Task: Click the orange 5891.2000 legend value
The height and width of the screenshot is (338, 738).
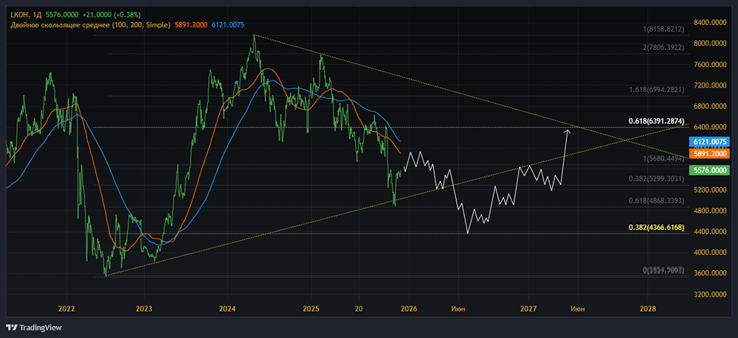Action: coord(190,25)
